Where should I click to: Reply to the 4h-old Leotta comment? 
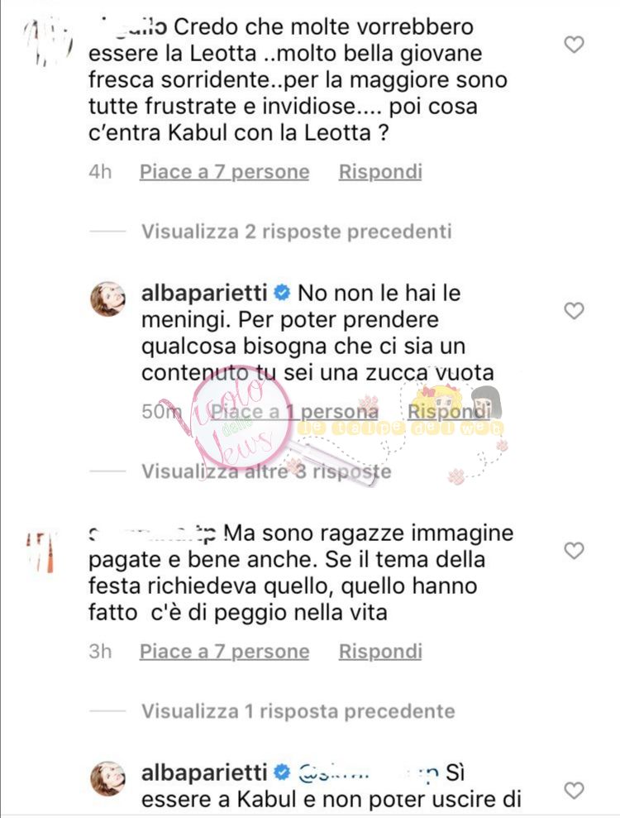point(380,172)
